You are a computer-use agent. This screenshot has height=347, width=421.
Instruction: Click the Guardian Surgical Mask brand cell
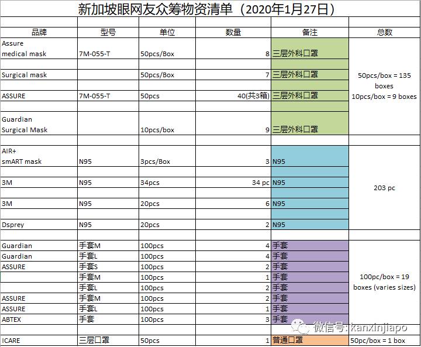point(39,125)
